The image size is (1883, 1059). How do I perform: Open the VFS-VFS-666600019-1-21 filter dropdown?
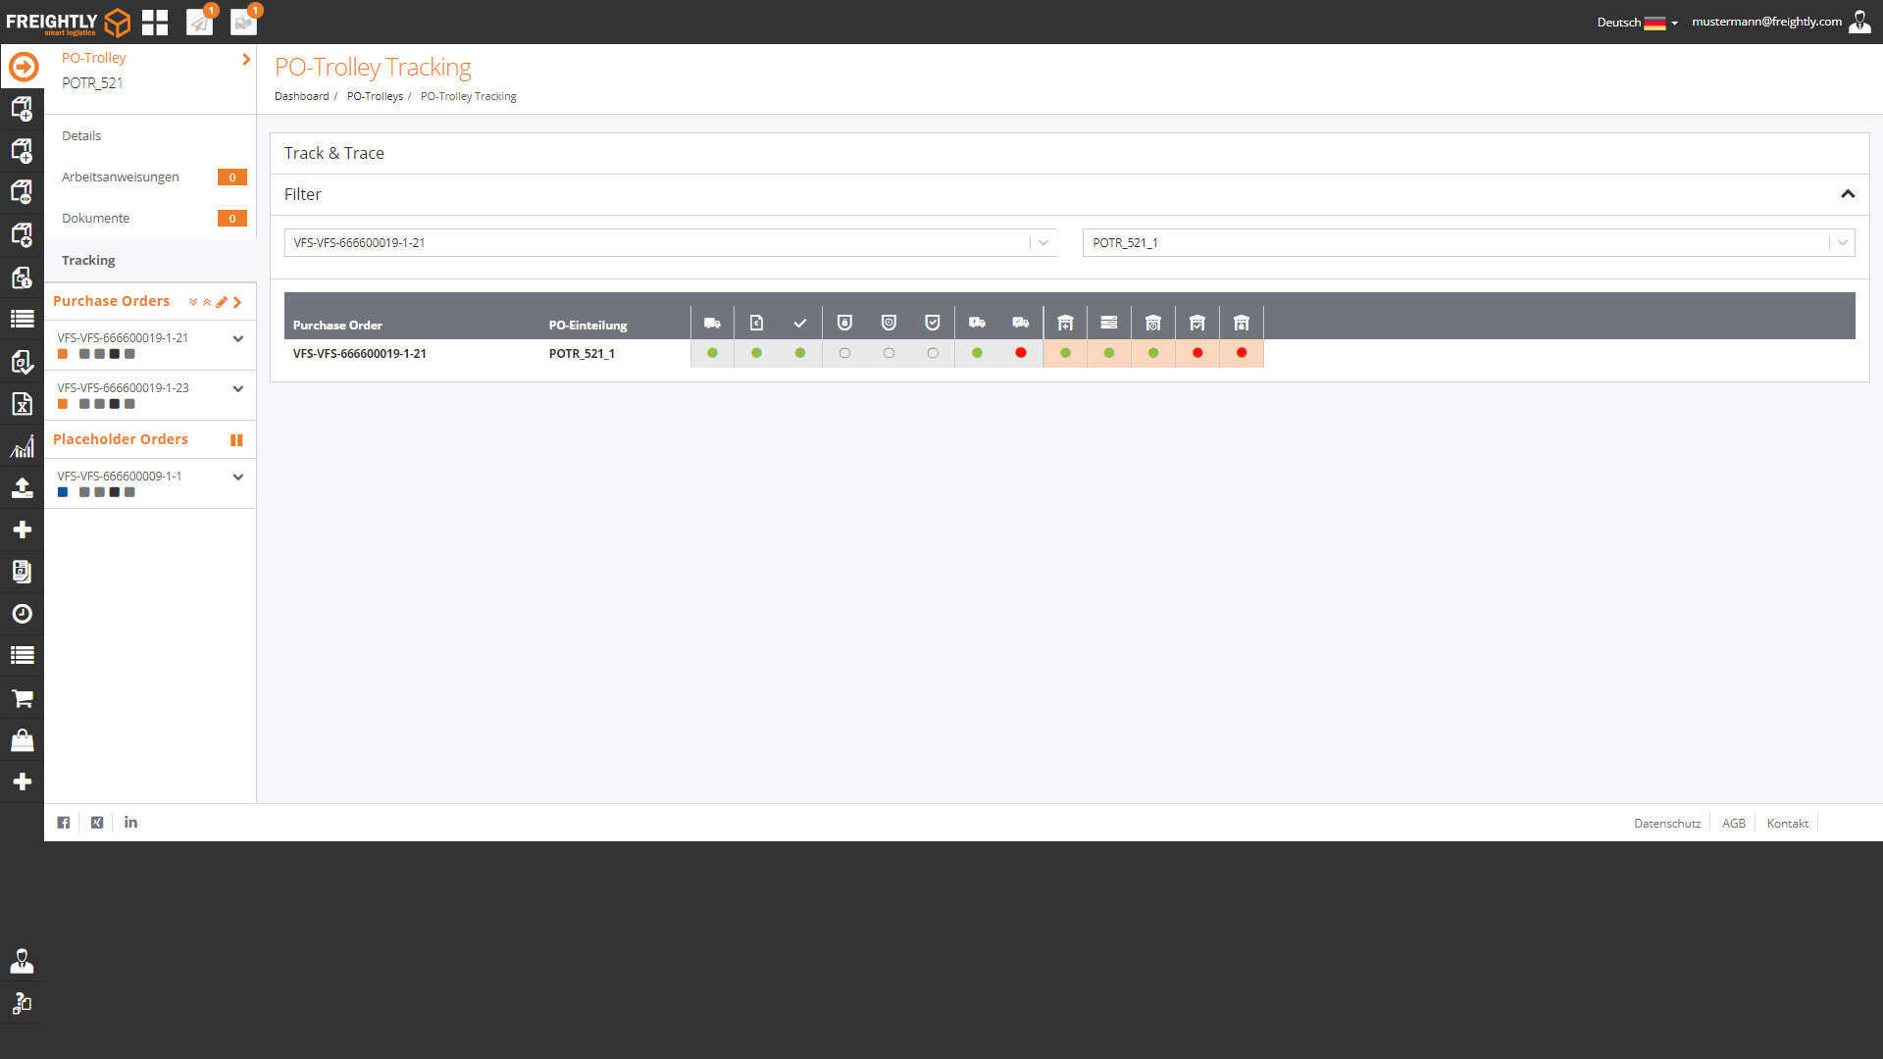(670, 243)
